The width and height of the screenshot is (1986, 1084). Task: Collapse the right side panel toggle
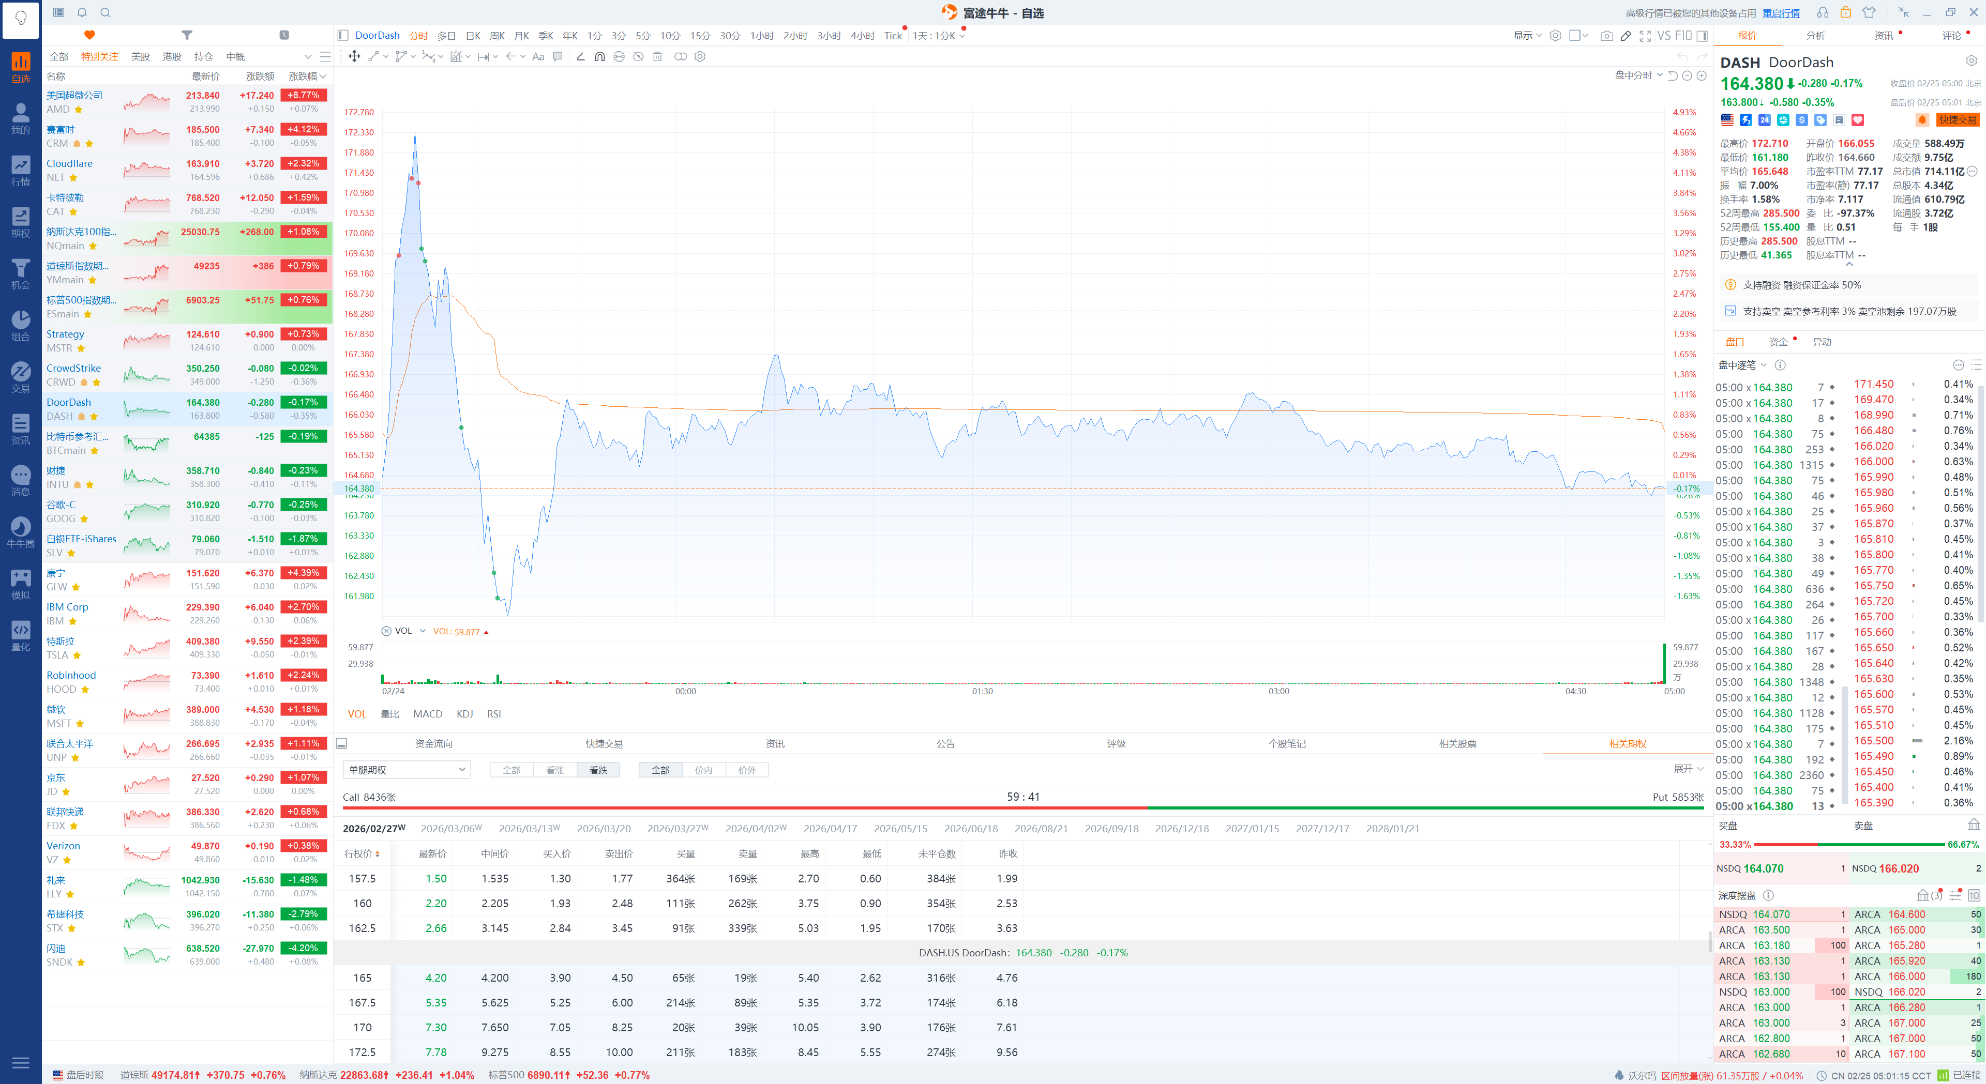(x=1702, y=36)
